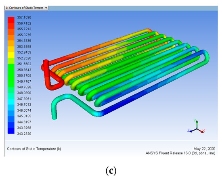Click the teal outlet pipe end
The image size is (222, 179).
[54, 117]
